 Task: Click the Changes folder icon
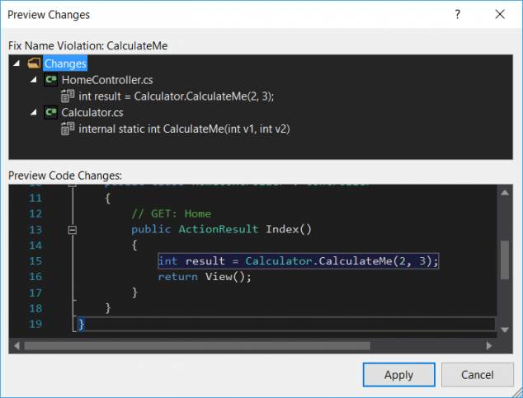pyautogui.click(x=34, y=63)
